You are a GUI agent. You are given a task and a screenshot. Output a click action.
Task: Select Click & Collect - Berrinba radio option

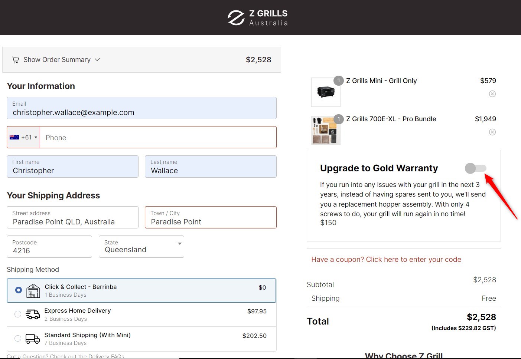tap(18, 290)
